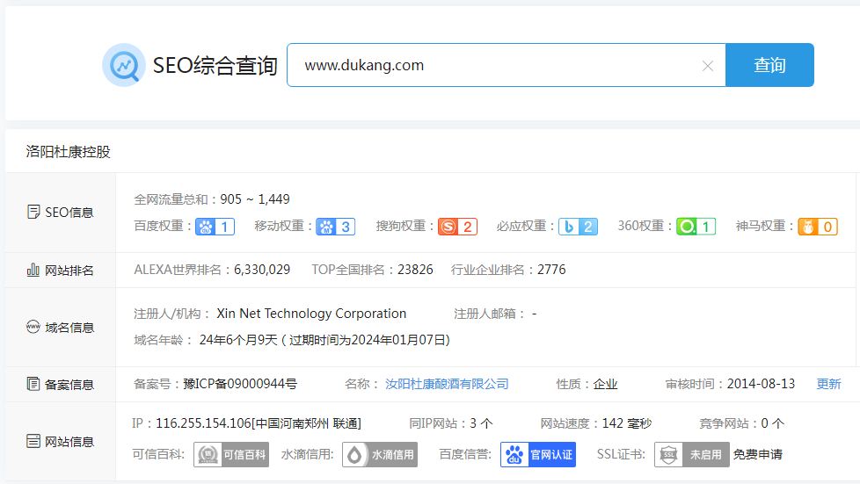Screen dimensions: 860x484
Task: Click the 百度权重 badge showing 1
Action: (215, 227)
